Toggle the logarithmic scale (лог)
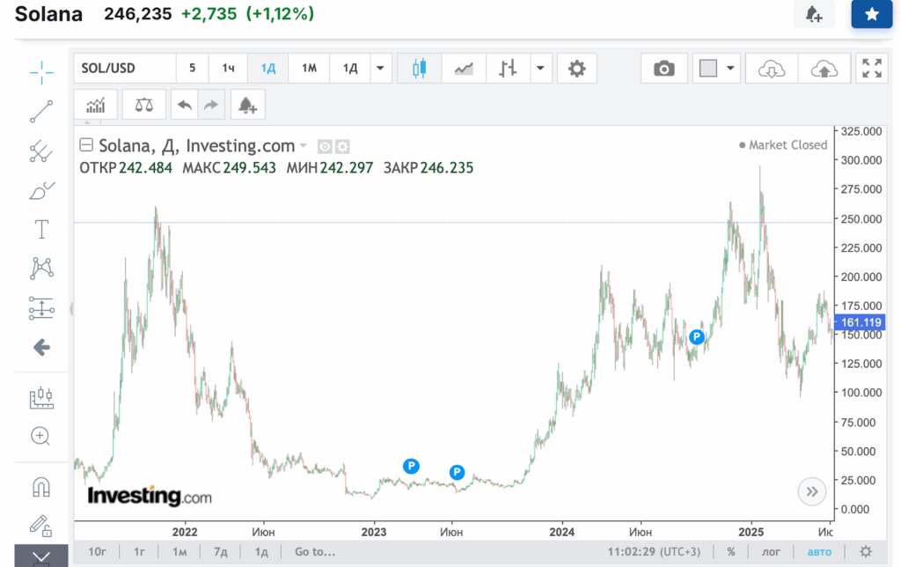Image resolution: width=901 pixels, height=567 pixels. click(769, 552)
